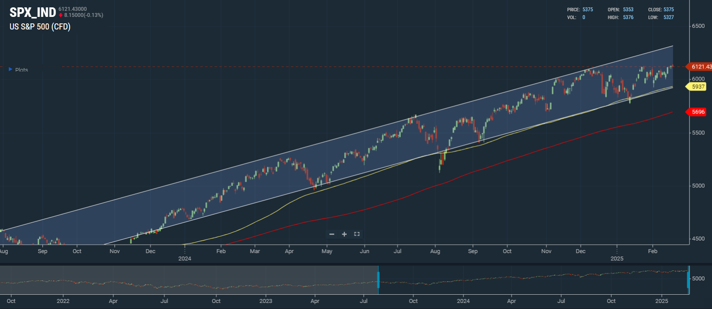Click the CLOSE value 5375

[669, 10]
